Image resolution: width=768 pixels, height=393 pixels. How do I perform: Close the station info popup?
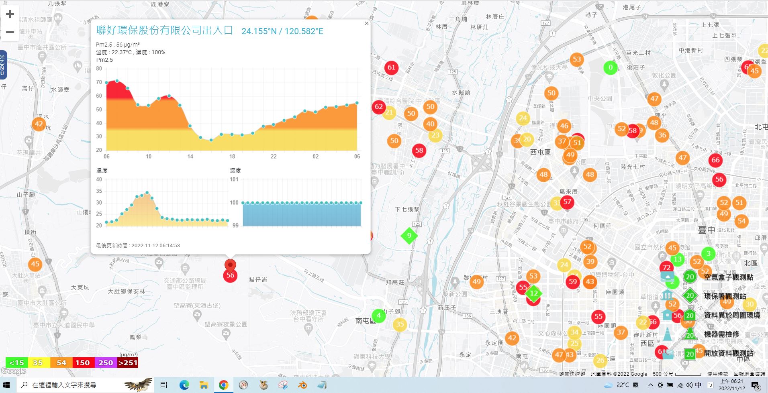(366, 23)
